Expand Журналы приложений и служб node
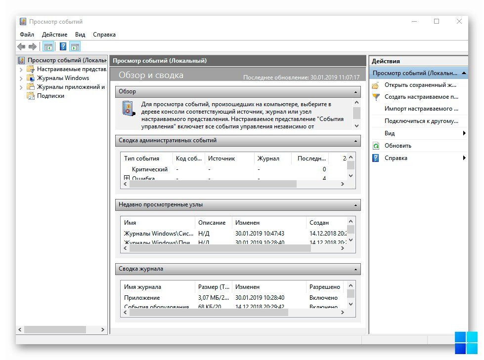The image size is (484, 360). click(x=21, y=87)
